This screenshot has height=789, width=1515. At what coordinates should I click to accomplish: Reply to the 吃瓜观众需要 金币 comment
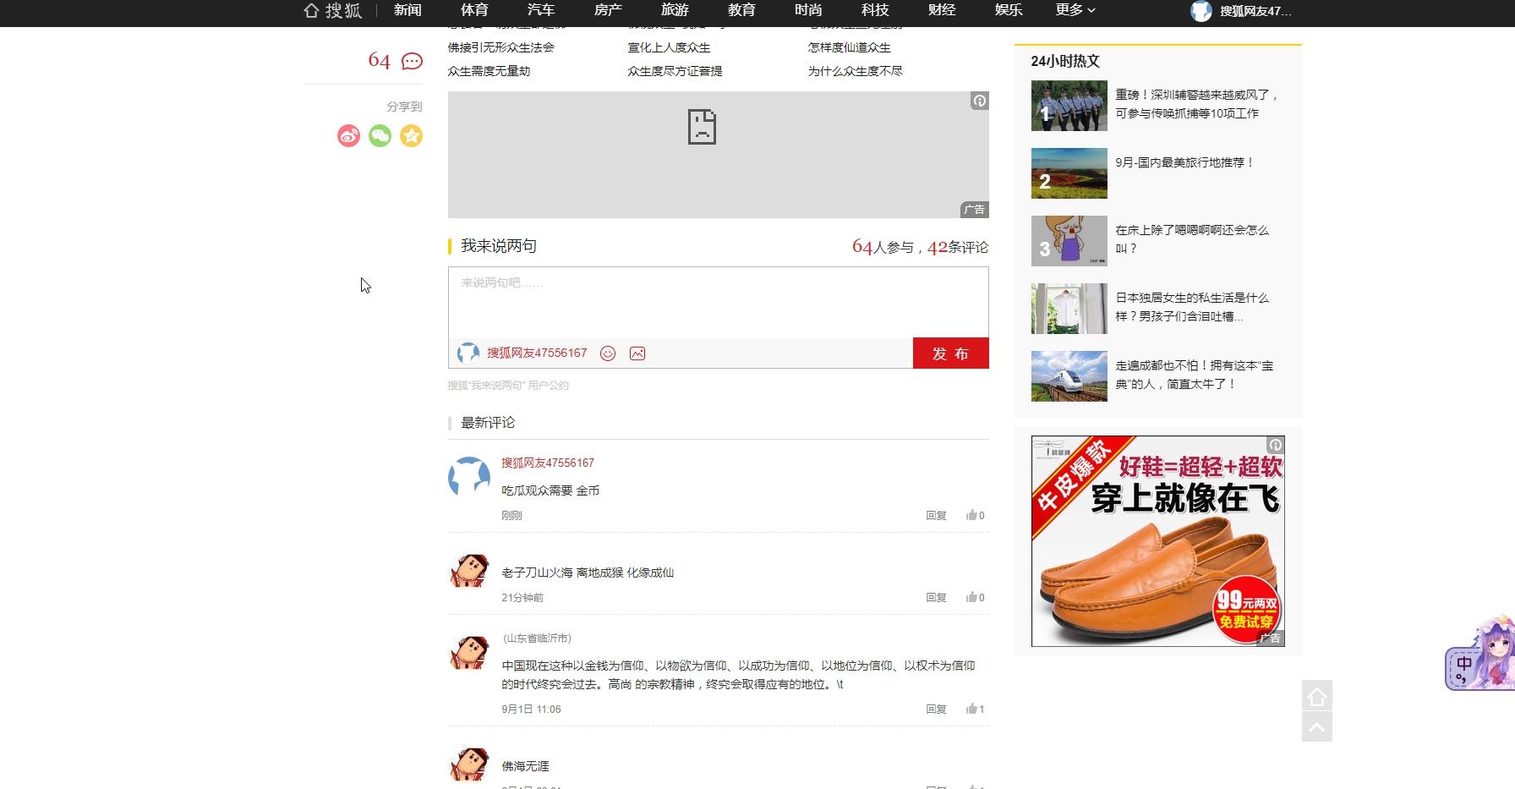pyautogui.click(x=936, y=515)
